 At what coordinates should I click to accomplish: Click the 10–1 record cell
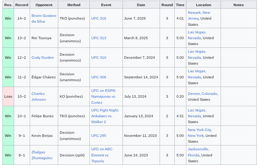pos(22,116)
